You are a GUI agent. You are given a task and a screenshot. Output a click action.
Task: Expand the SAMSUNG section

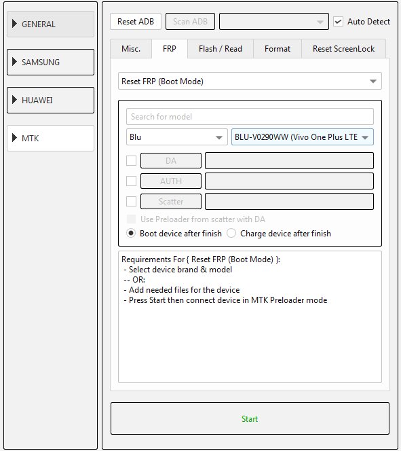click(51, 62)
